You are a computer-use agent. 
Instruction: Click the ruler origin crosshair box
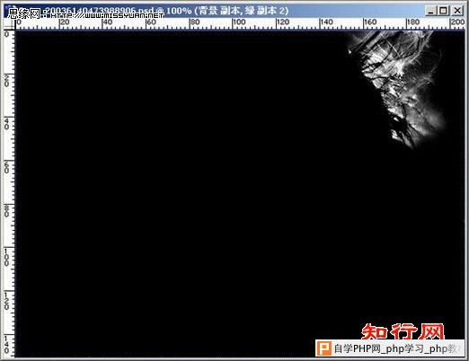point(9,24)
